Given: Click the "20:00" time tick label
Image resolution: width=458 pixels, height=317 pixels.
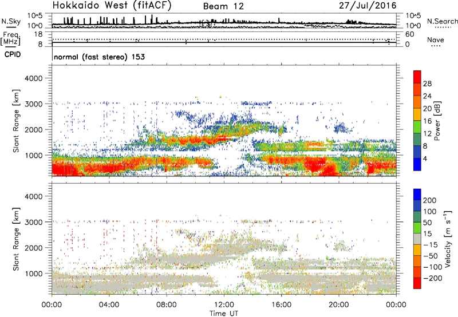Looking at the screenshot, I should click(x=339, y=305).
